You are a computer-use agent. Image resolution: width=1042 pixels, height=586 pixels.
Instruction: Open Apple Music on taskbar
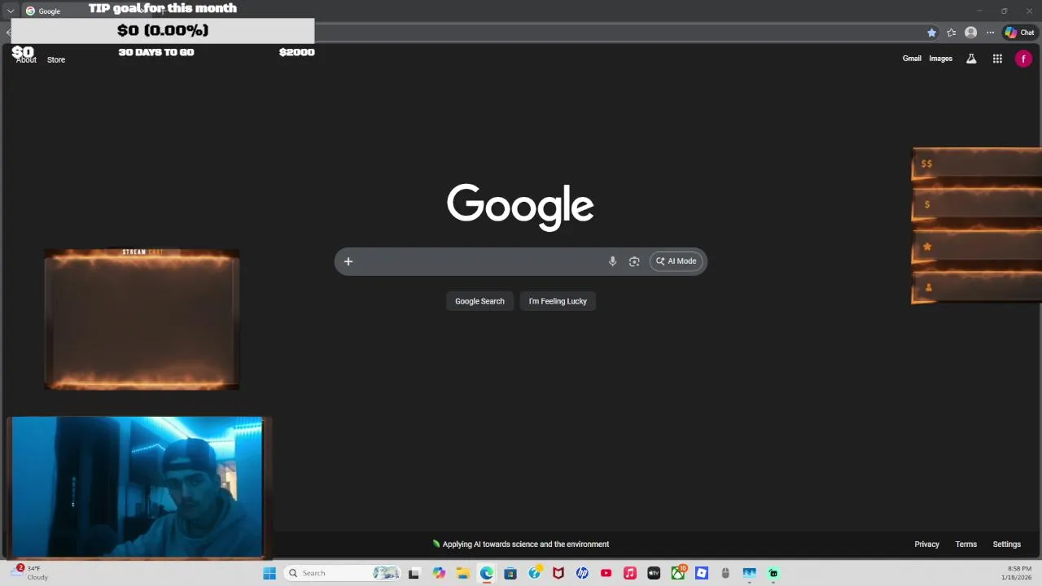(629, 573)
